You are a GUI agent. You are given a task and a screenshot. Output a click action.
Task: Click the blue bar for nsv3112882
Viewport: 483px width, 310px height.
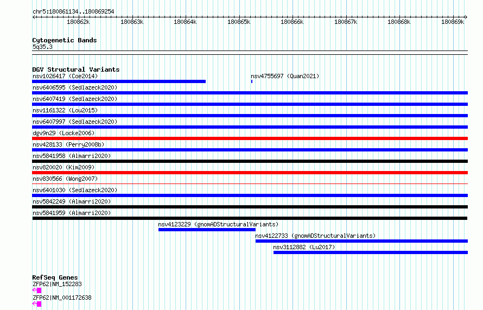[371, 252]
